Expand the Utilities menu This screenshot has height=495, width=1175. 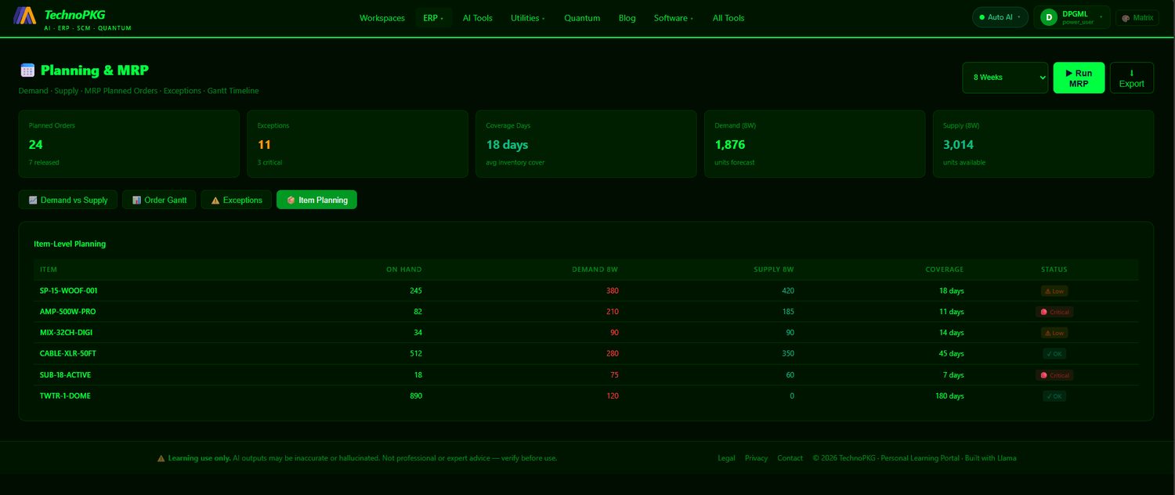pyautogui.click(x=528, y=18)
